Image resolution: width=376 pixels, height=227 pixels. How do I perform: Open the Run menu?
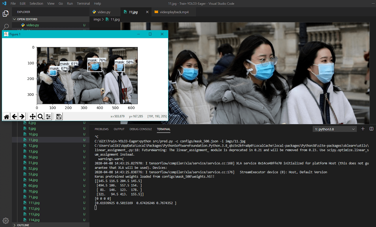coord(70,3)
